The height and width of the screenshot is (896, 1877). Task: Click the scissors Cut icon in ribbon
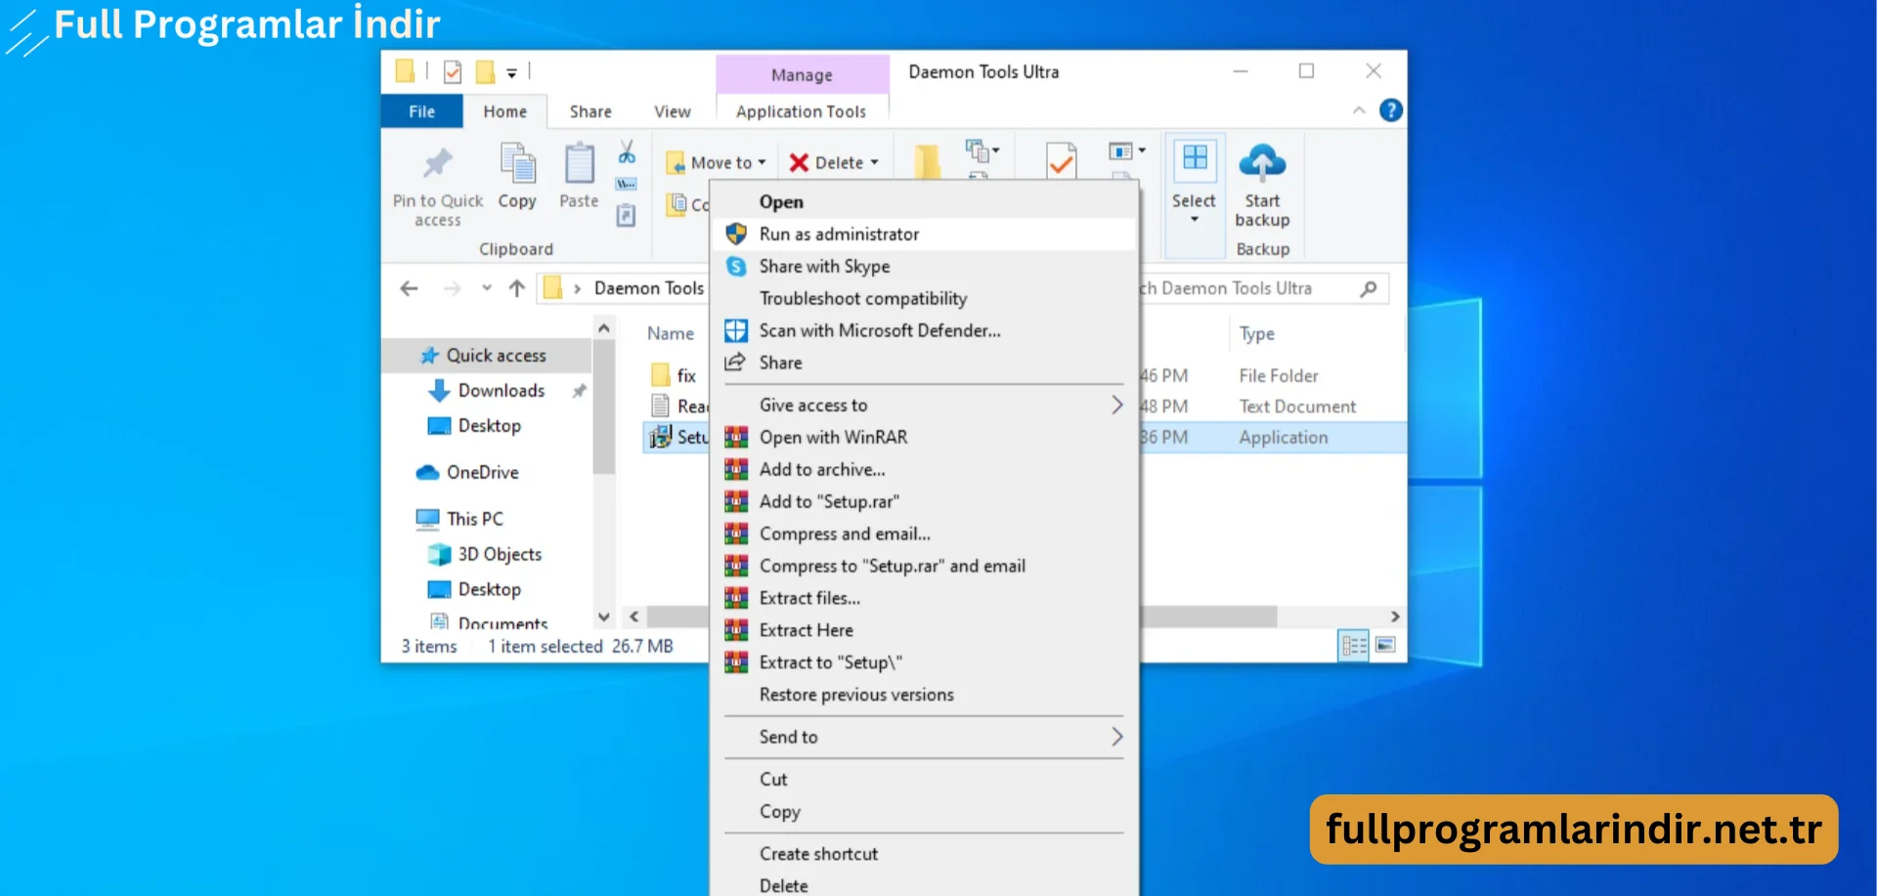coord(627,151)
